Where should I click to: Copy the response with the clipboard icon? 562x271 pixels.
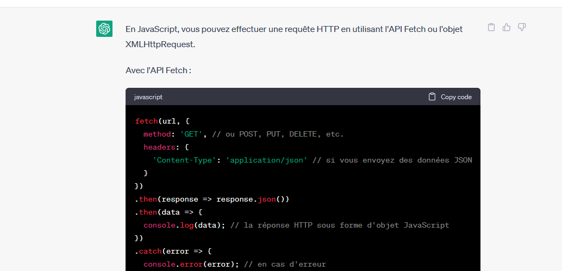point(491,27)
